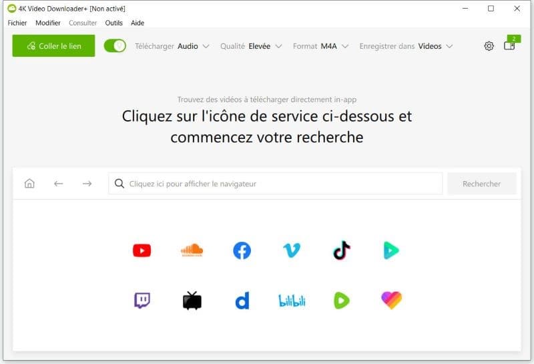
Task: Open the Dailymotion service icon
Action: (x=242, y=301)
